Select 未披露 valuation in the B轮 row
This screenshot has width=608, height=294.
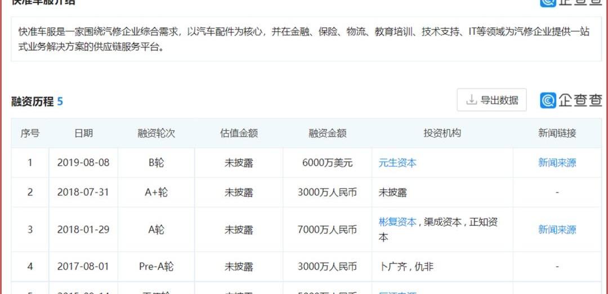pos(239,163)
